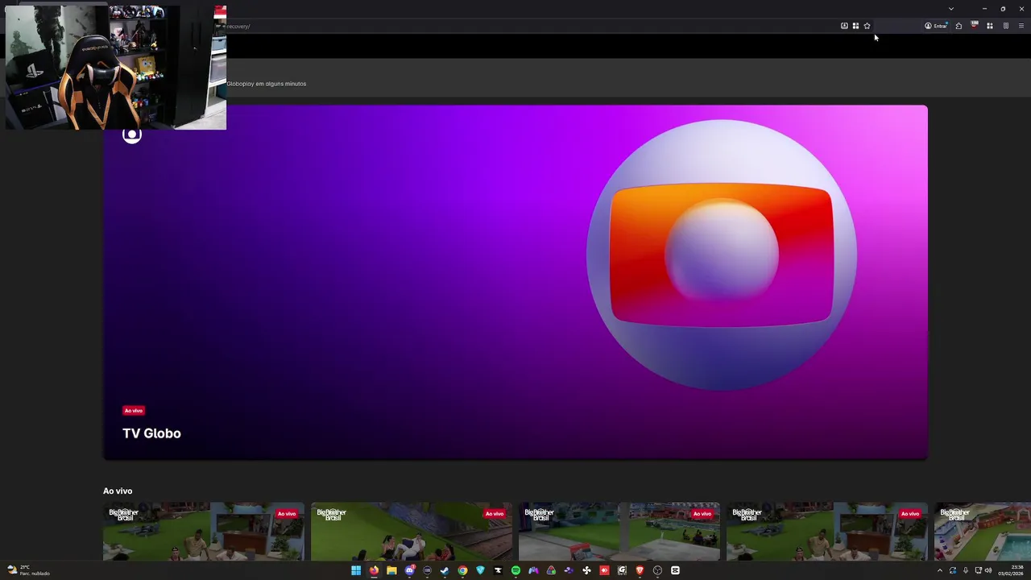The width and height of the screenshot is (1031, 580).
Task: Open the CapCut icon in the taskbar
Action: [675, 570]
